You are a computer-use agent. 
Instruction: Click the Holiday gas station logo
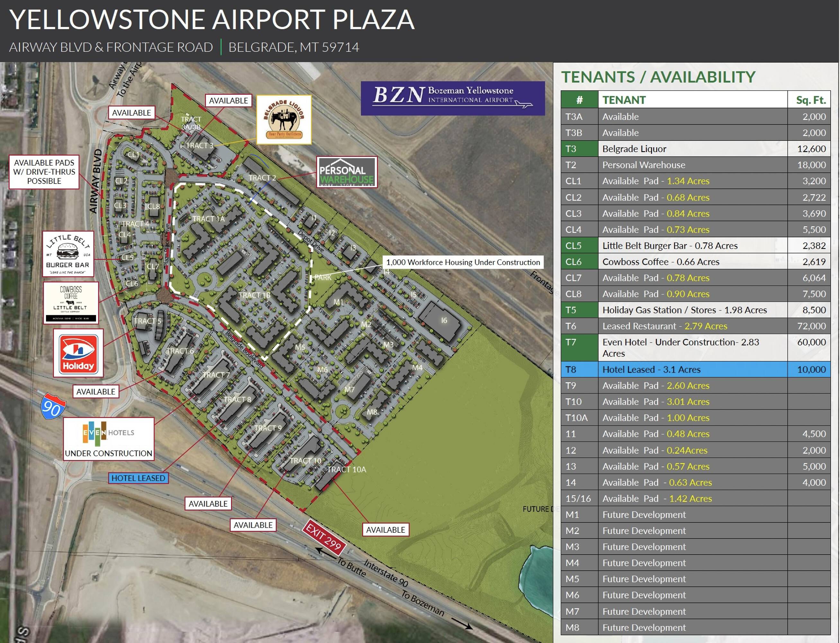[x=78, y=353]
